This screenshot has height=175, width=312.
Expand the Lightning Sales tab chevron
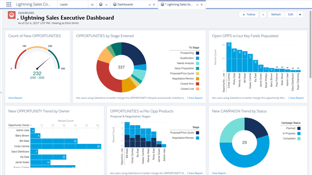coord(197,4)
